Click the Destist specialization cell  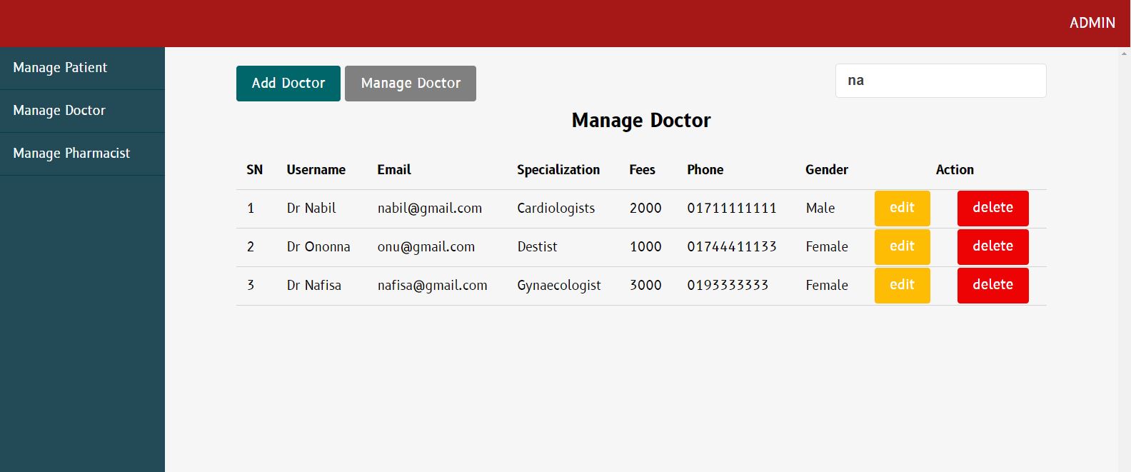click(537, 247)
